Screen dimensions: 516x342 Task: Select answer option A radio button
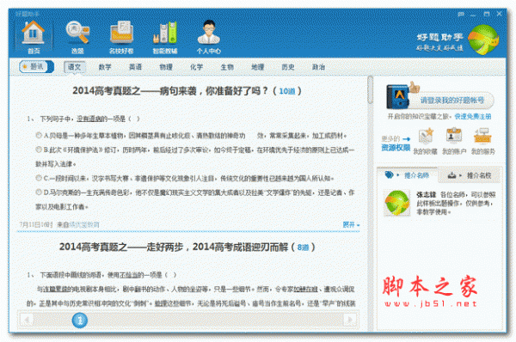(39, 135)
